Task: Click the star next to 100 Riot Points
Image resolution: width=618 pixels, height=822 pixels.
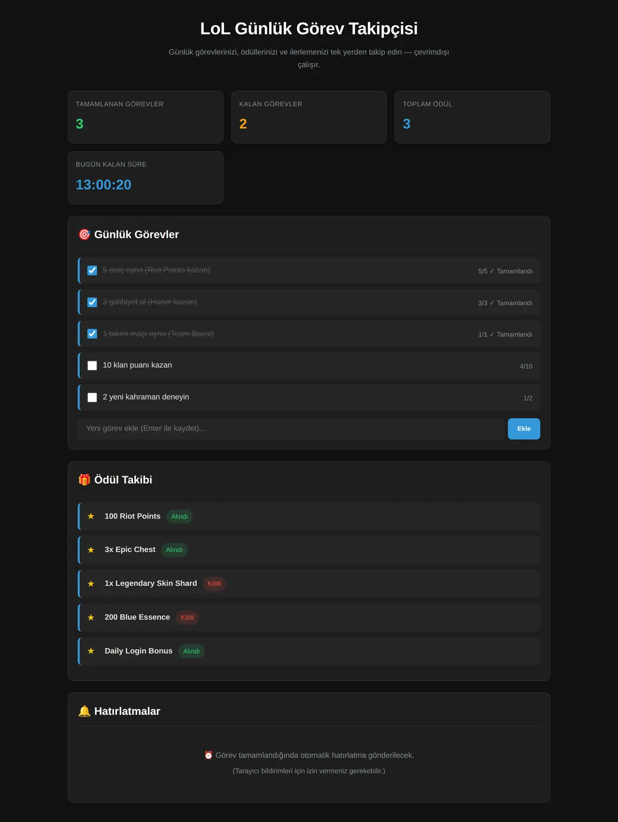Action: (x=91, y=516)
